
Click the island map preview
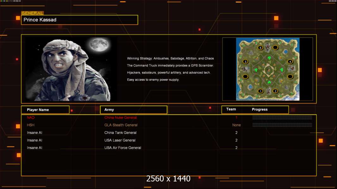coord(267,69)
